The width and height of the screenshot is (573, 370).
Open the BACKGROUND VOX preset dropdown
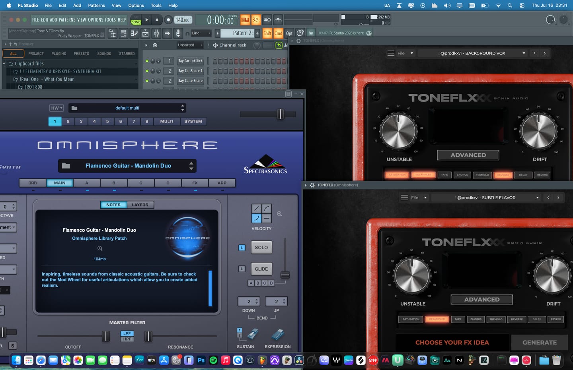(474, 53)
